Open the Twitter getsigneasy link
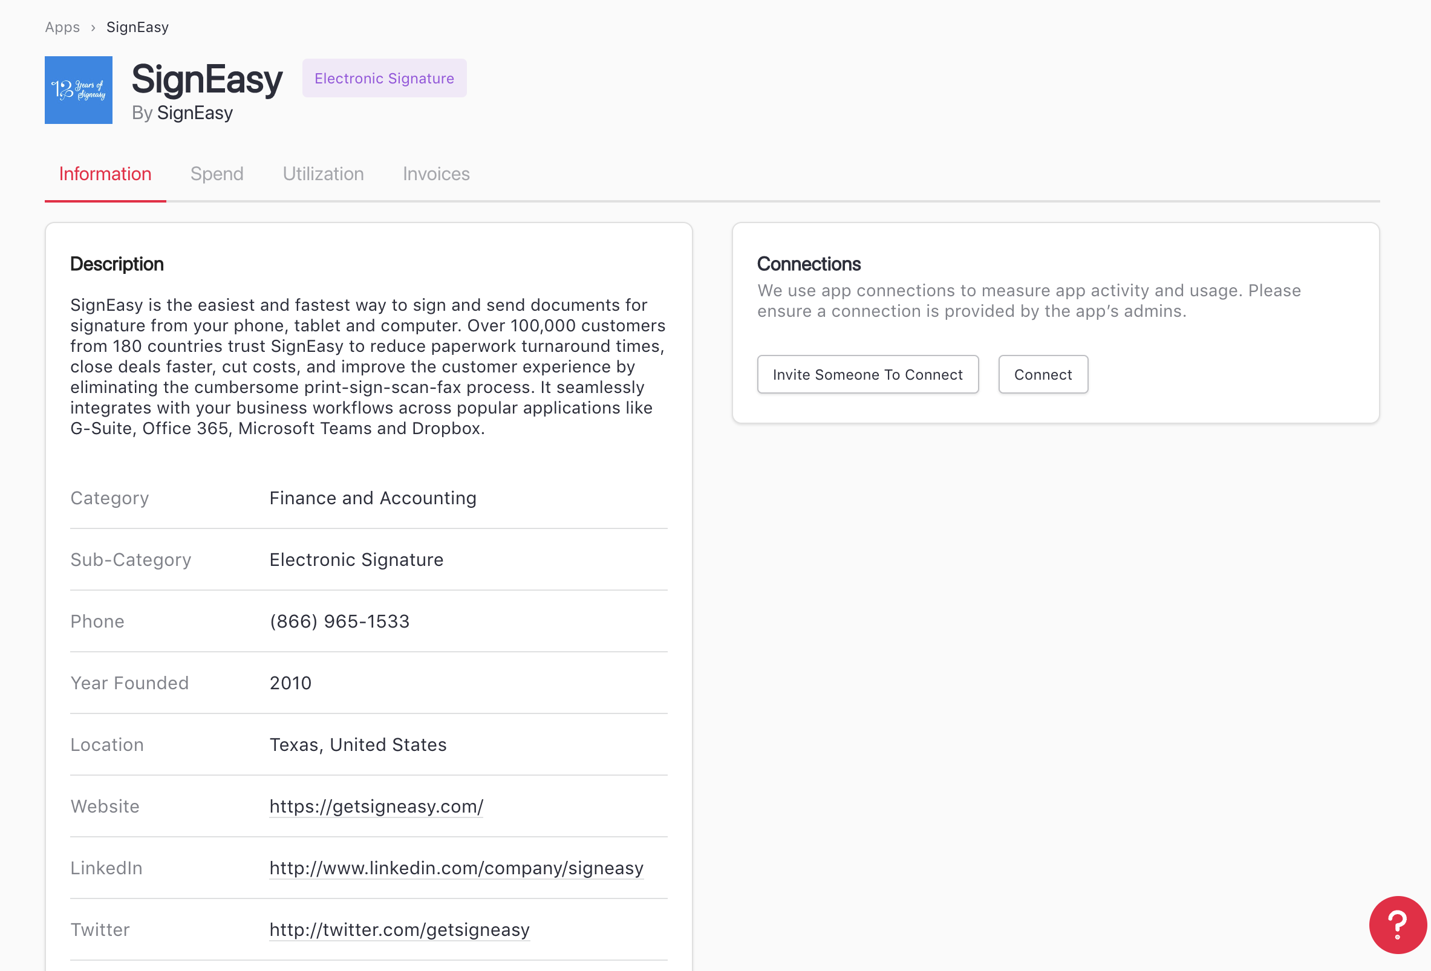Screen dimensions: 1431x971 [x=399, y=929]
